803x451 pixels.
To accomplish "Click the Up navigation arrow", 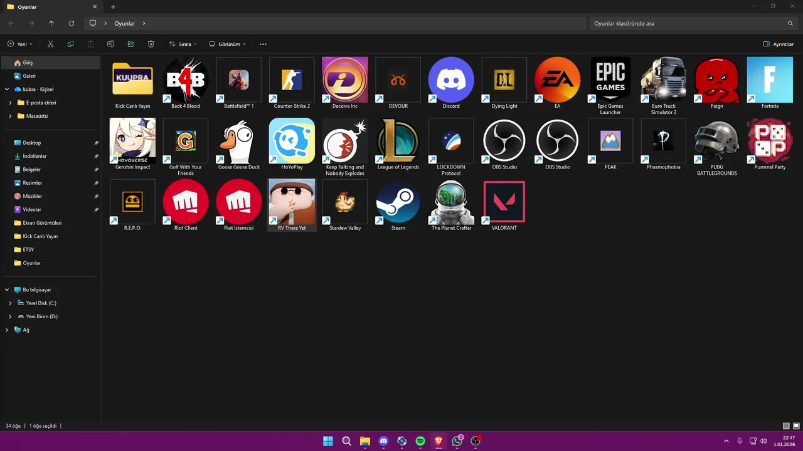I will 51,23.
